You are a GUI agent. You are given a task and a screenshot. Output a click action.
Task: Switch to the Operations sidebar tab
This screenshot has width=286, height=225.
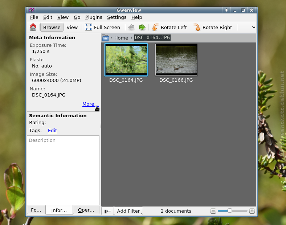coord(86,210)
